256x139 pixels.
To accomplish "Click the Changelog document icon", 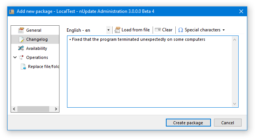I will point(21,39).
